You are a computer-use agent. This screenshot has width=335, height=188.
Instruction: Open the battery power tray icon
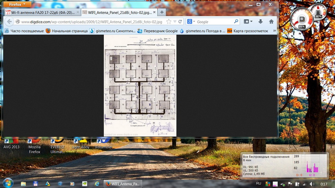click(297, 184)
